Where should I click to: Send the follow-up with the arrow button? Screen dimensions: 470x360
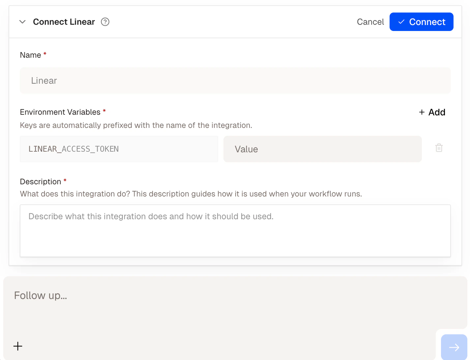point(454,347)
